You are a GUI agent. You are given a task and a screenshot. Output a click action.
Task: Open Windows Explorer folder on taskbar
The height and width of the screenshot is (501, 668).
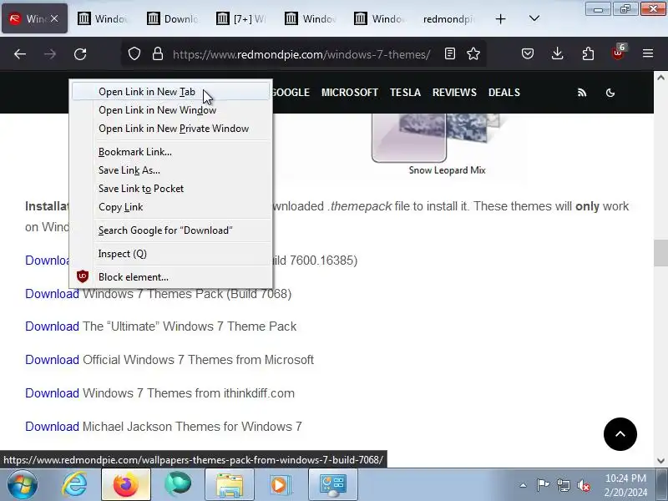[229, 484]
